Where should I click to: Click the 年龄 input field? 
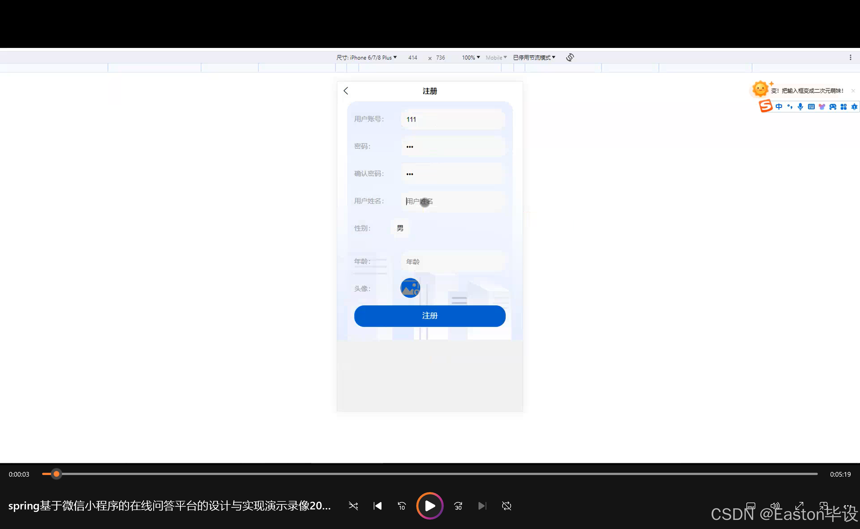coord(453,261)
